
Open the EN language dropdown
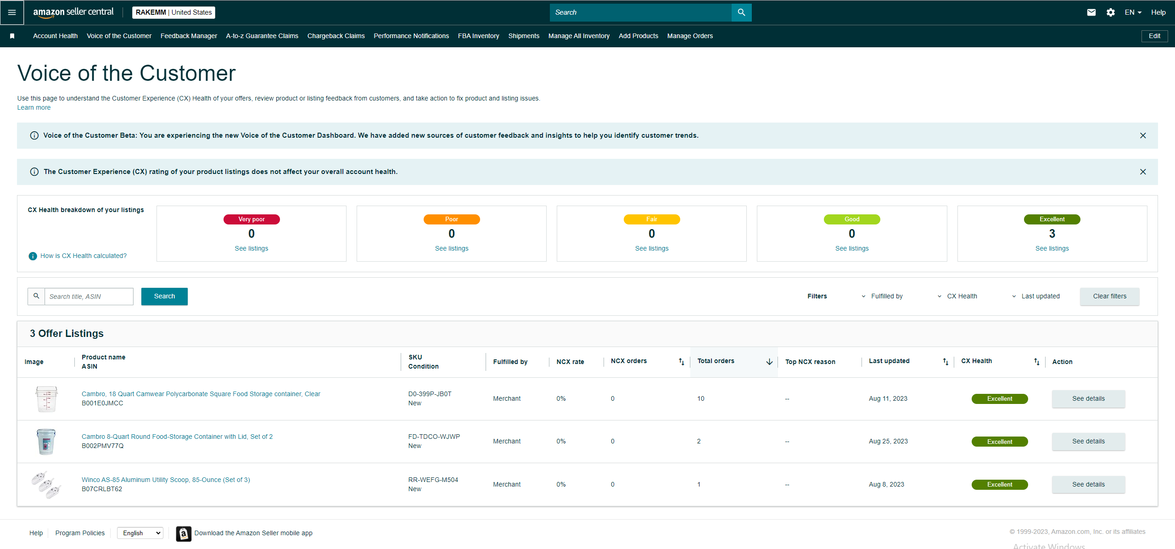point(1133,12)
